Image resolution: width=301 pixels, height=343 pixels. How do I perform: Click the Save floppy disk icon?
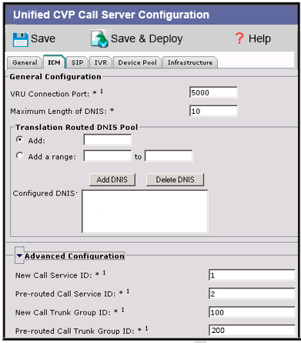[20, 39]
